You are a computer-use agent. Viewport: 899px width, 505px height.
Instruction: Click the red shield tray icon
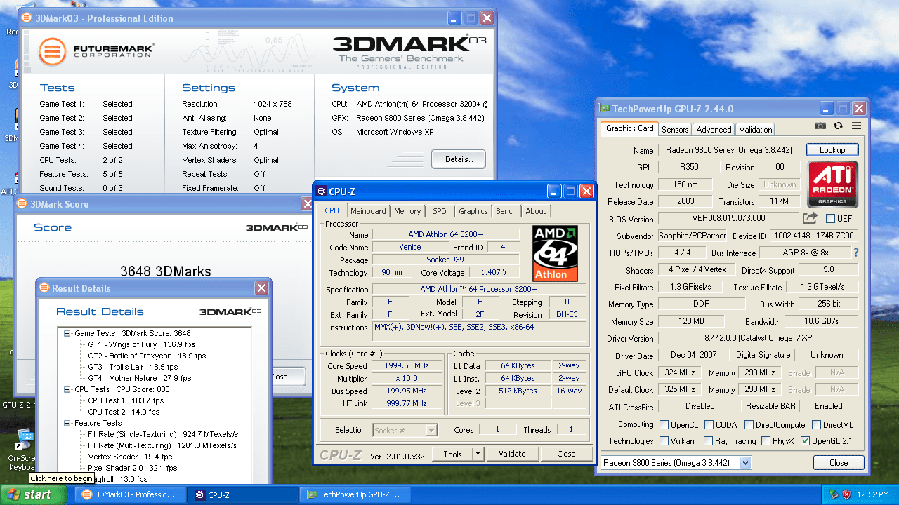point(847,494)
